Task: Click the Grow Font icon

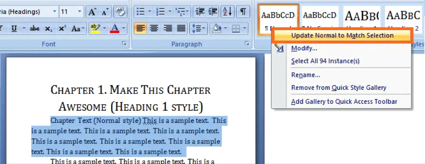Action: click(x=92, y=12)
